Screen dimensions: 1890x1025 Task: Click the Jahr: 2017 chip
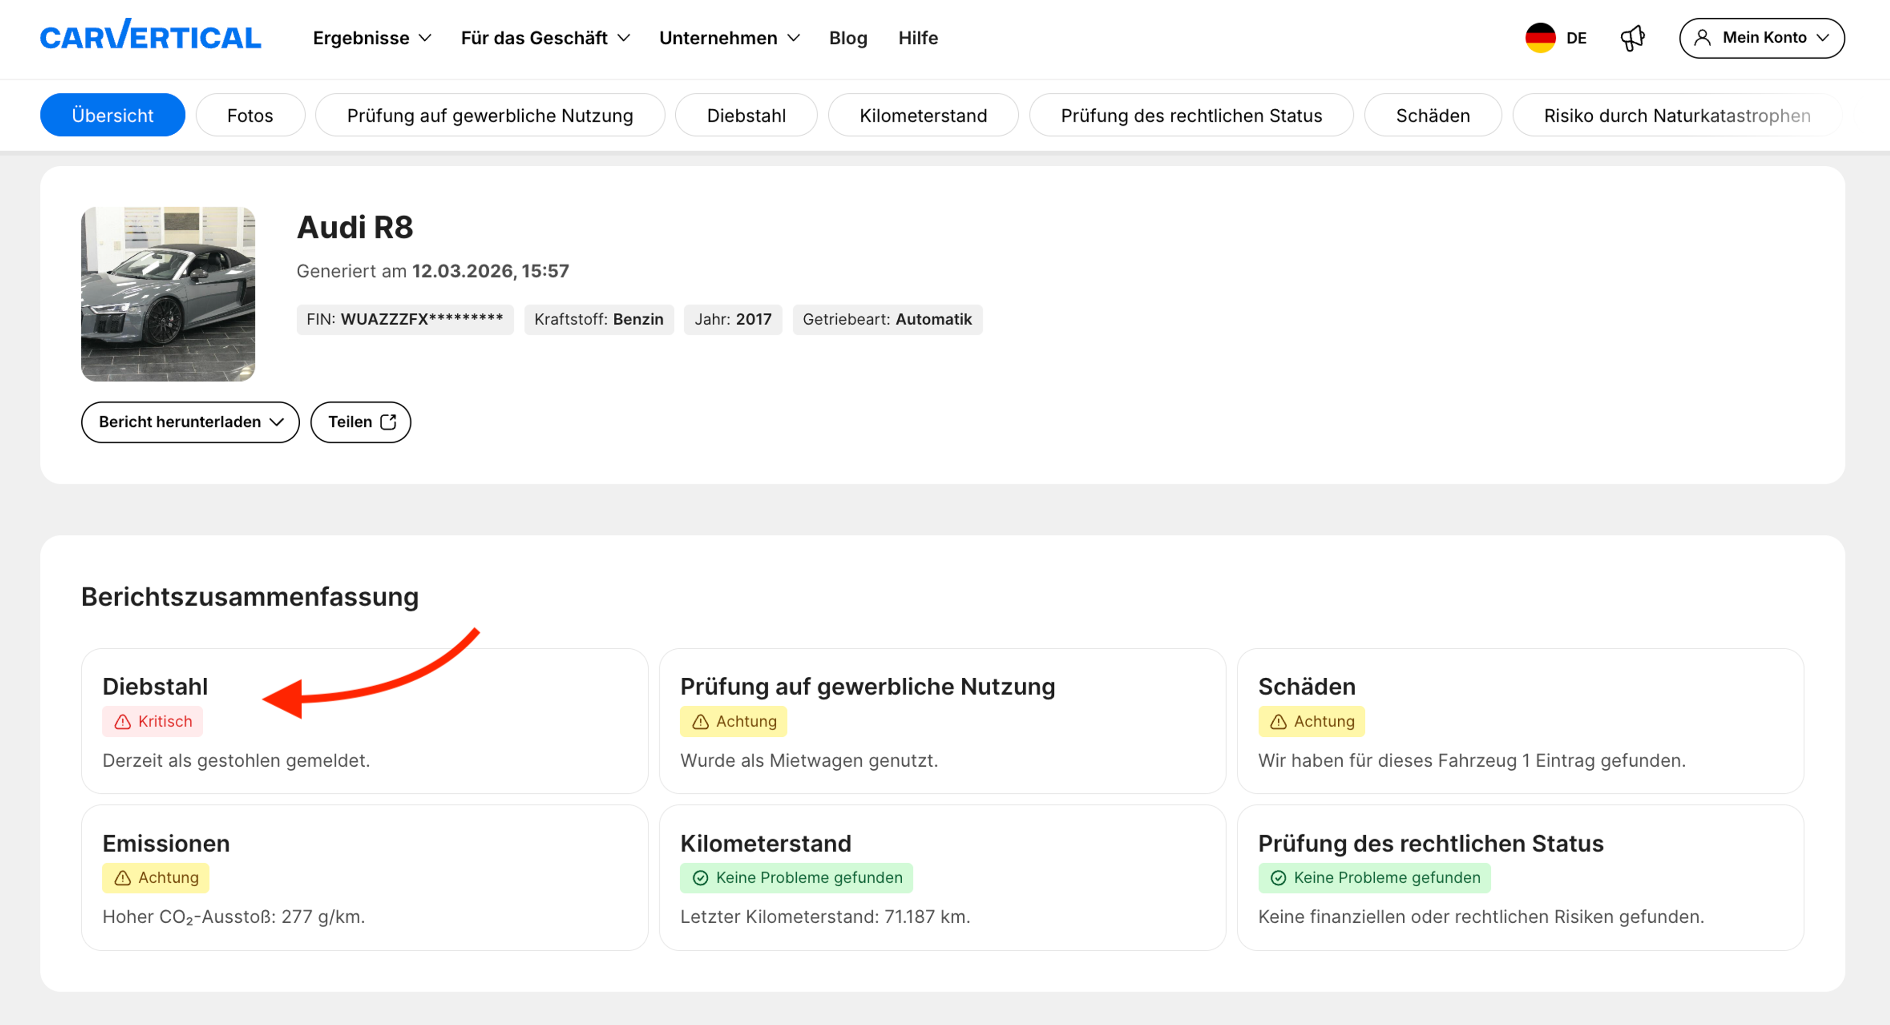pos(733,319)
